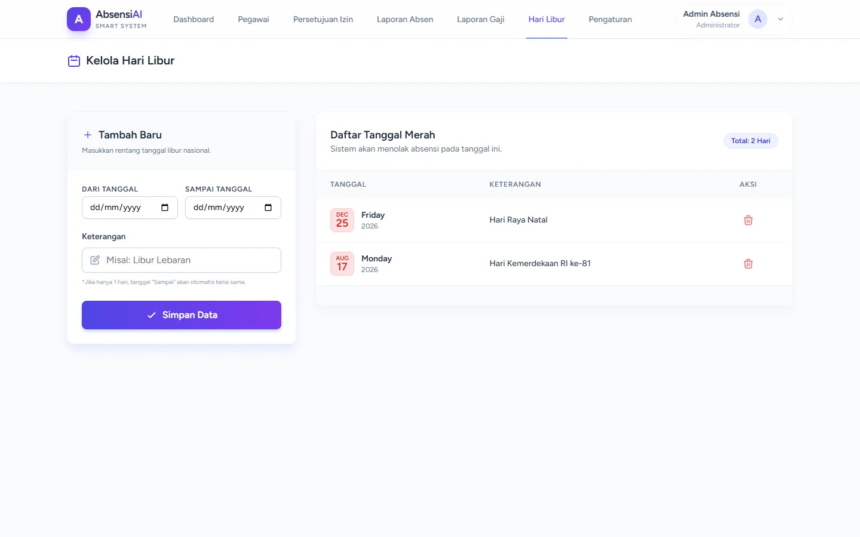Click the DEC 25 date badge
Viewport: 860px width, 537px height.
342,220
